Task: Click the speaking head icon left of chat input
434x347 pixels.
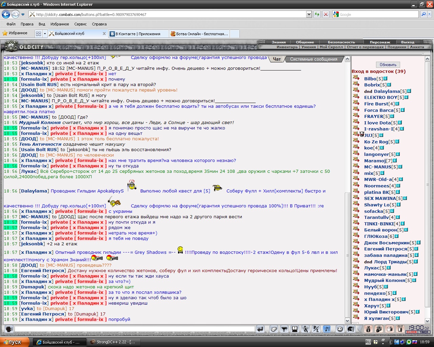Action: pos(9,329)
